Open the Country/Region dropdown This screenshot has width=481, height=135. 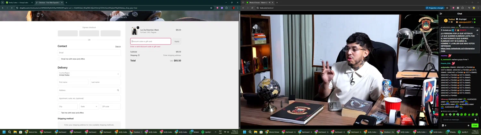point(89,74)
